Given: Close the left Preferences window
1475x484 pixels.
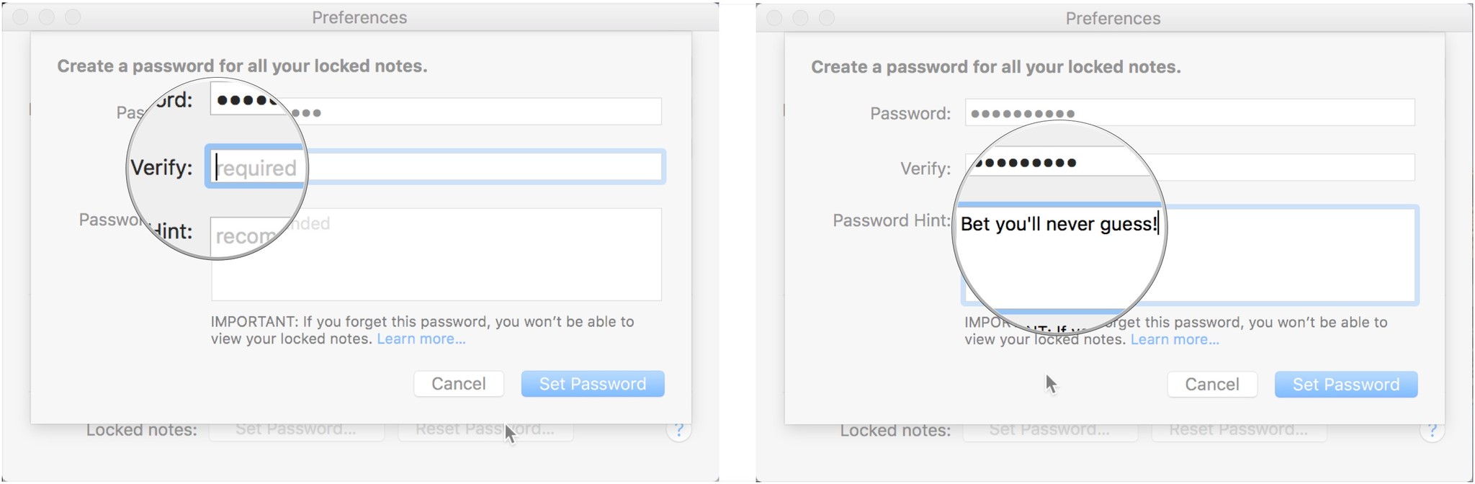Looking at the screenshot, I should pos(21,17).
